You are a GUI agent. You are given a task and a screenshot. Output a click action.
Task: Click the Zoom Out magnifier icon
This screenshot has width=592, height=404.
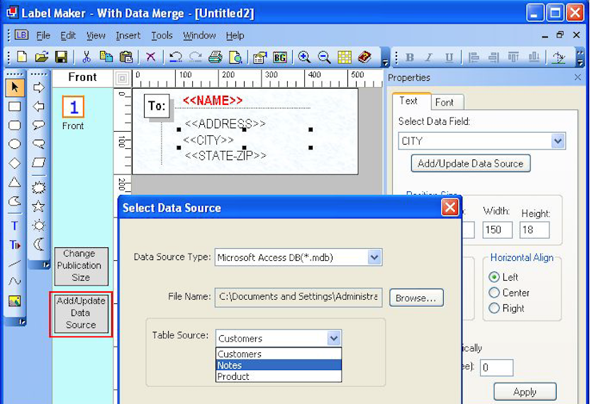(x=324, y=57)
